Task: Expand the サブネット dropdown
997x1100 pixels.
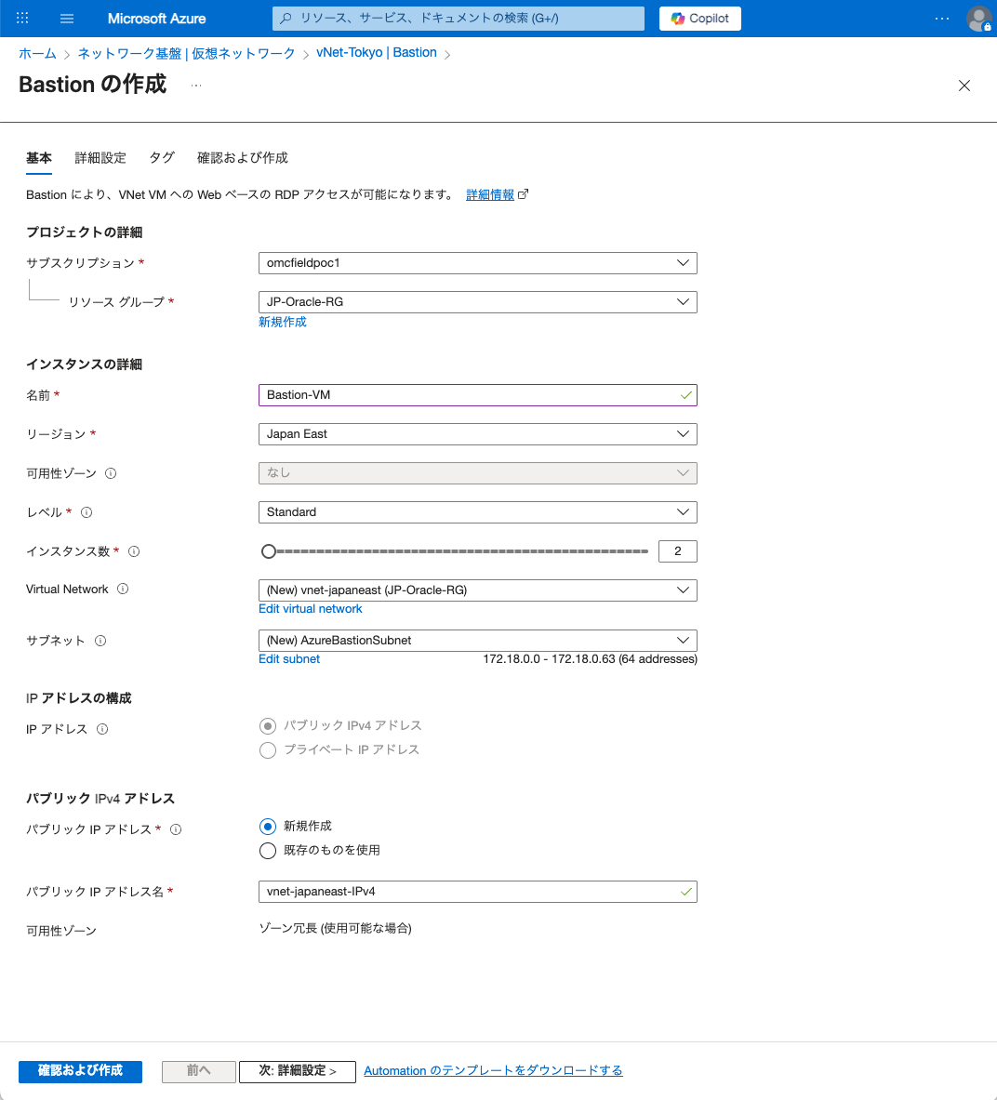Action: tap(478, 641)
